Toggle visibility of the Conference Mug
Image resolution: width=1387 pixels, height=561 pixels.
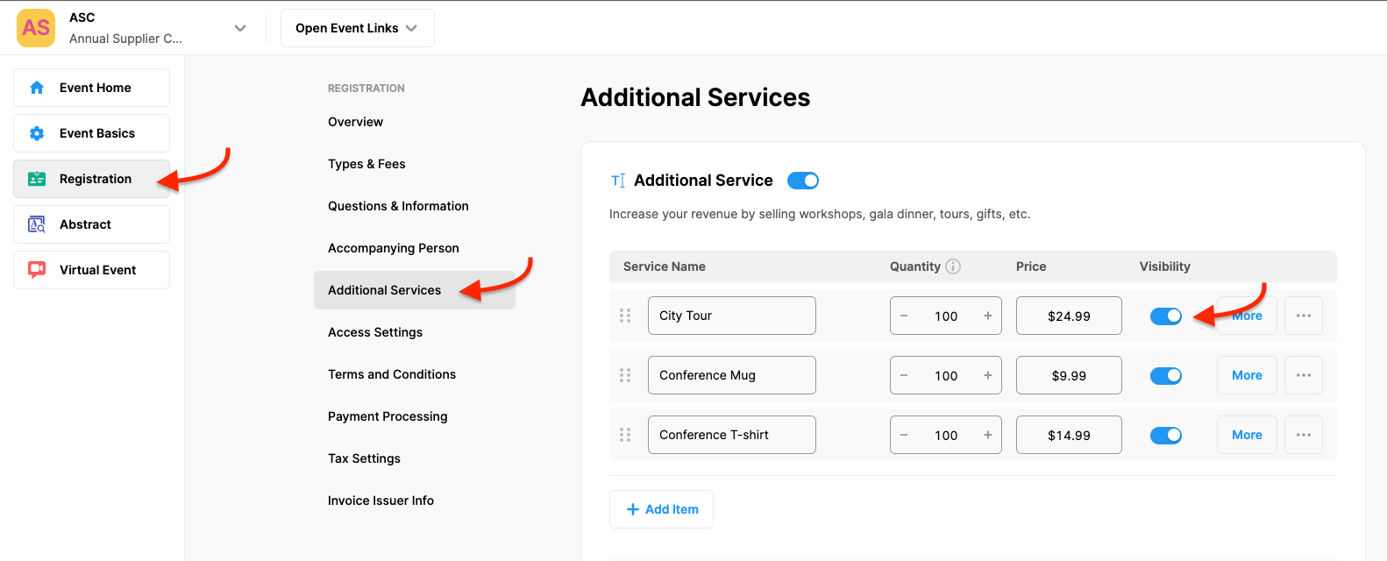tap(1165, 375)
